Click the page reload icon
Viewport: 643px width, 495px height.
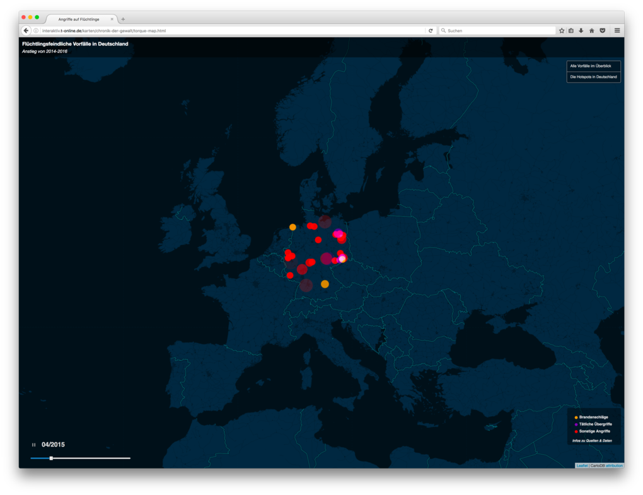click(x=431, y=30)
